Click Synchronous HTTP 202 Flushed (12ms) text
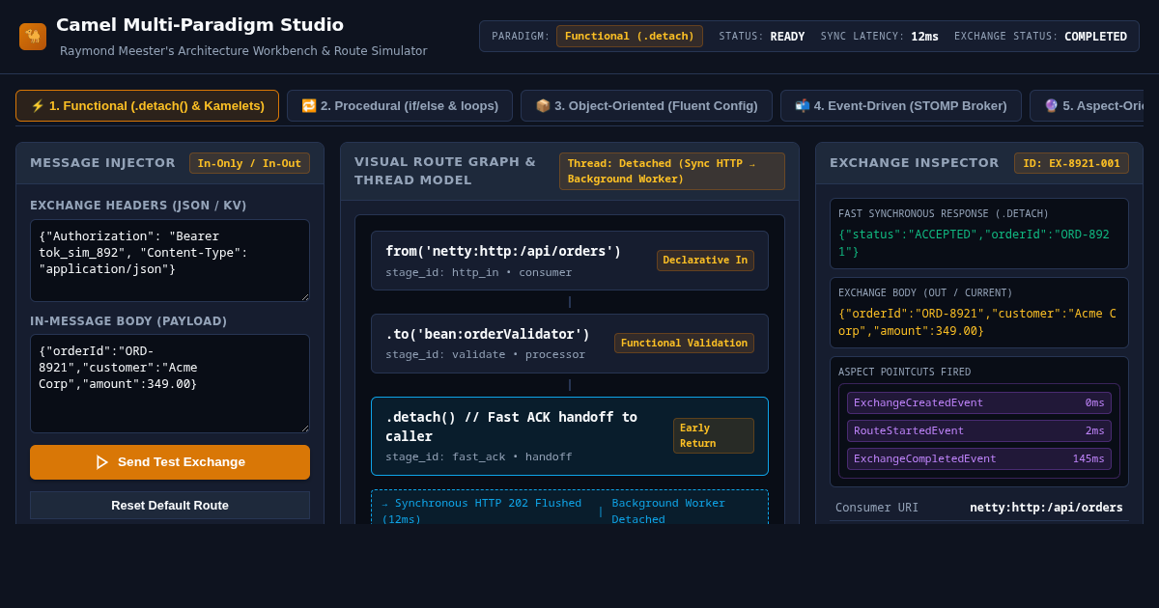The image size is (1159, 608). [482, 511]
